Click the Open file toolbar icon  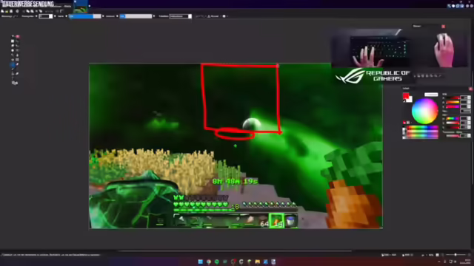click(x=7, y=11)
